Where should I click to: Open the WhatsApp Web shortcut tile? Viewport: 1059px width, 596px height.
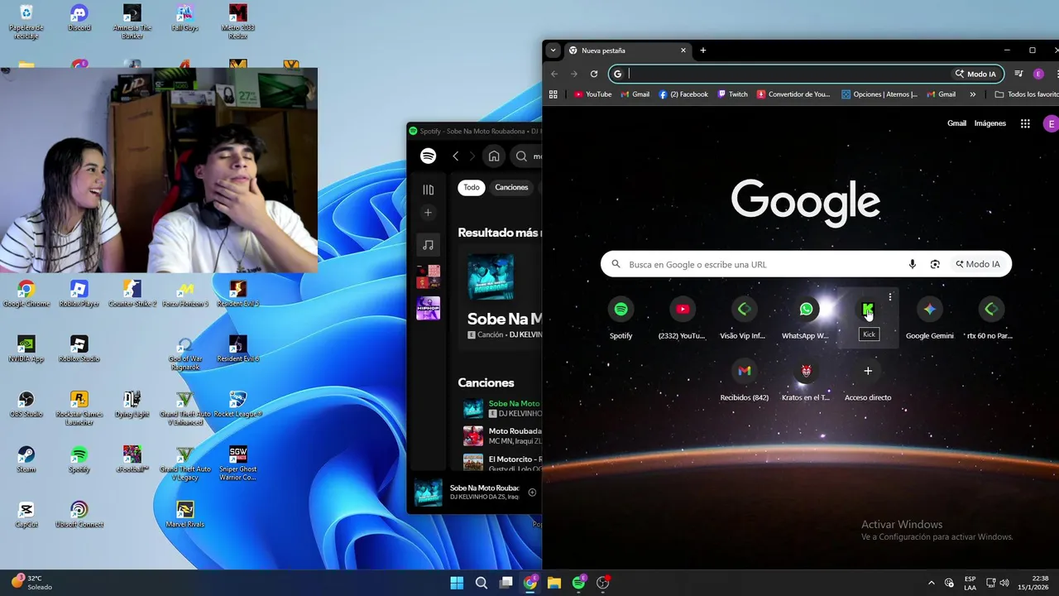pyautogui.click(x=806, y=318)
